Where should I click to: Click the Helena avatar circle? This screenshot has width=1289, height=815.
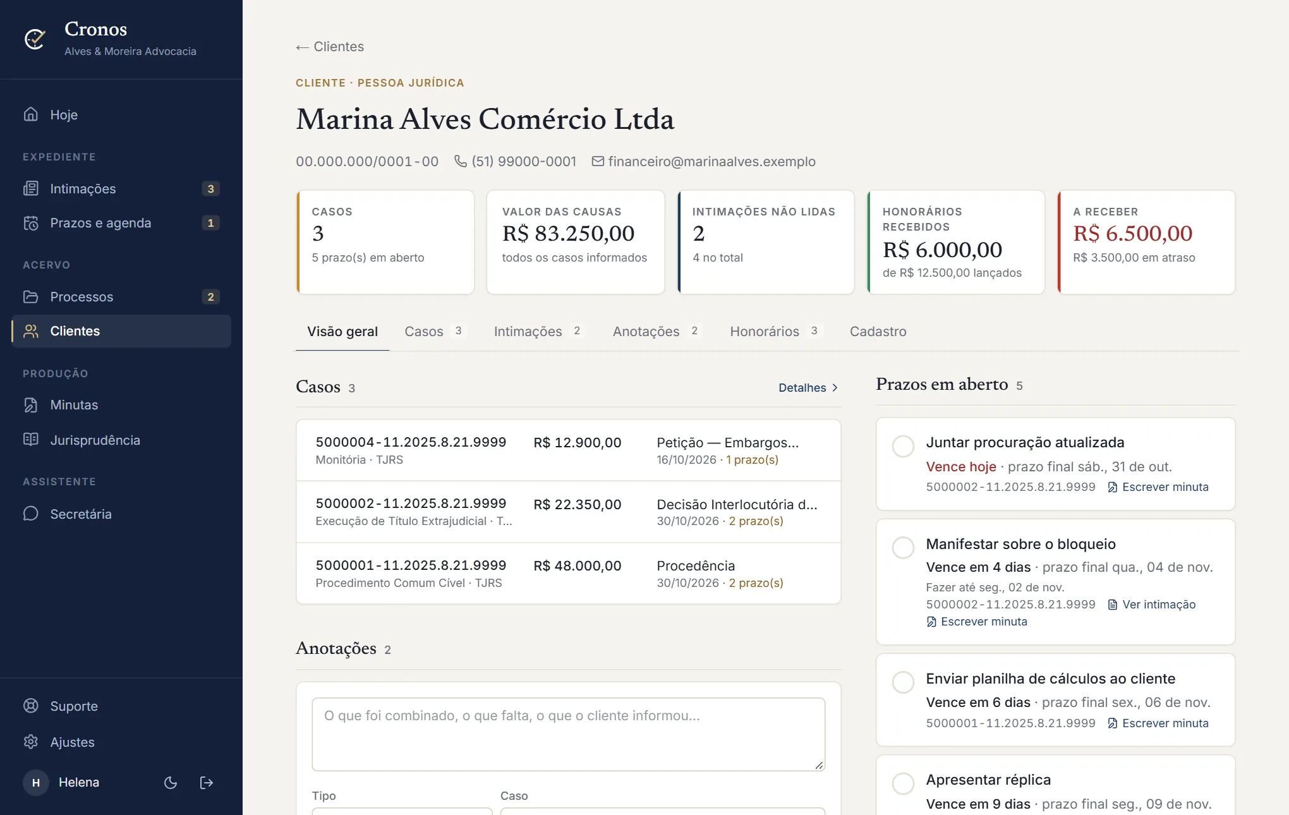pyautogui.click(x=36, y=783)
